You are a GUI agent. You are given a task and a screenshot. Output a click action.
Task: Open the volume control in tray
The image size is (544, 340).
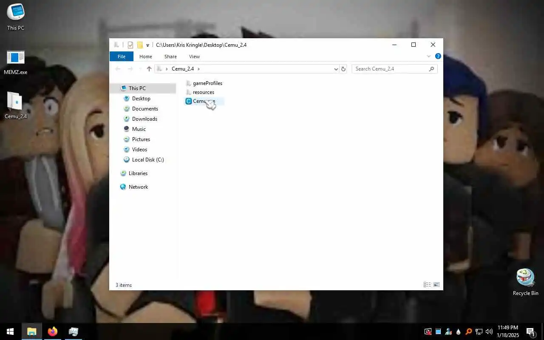(x=489, y=331)
